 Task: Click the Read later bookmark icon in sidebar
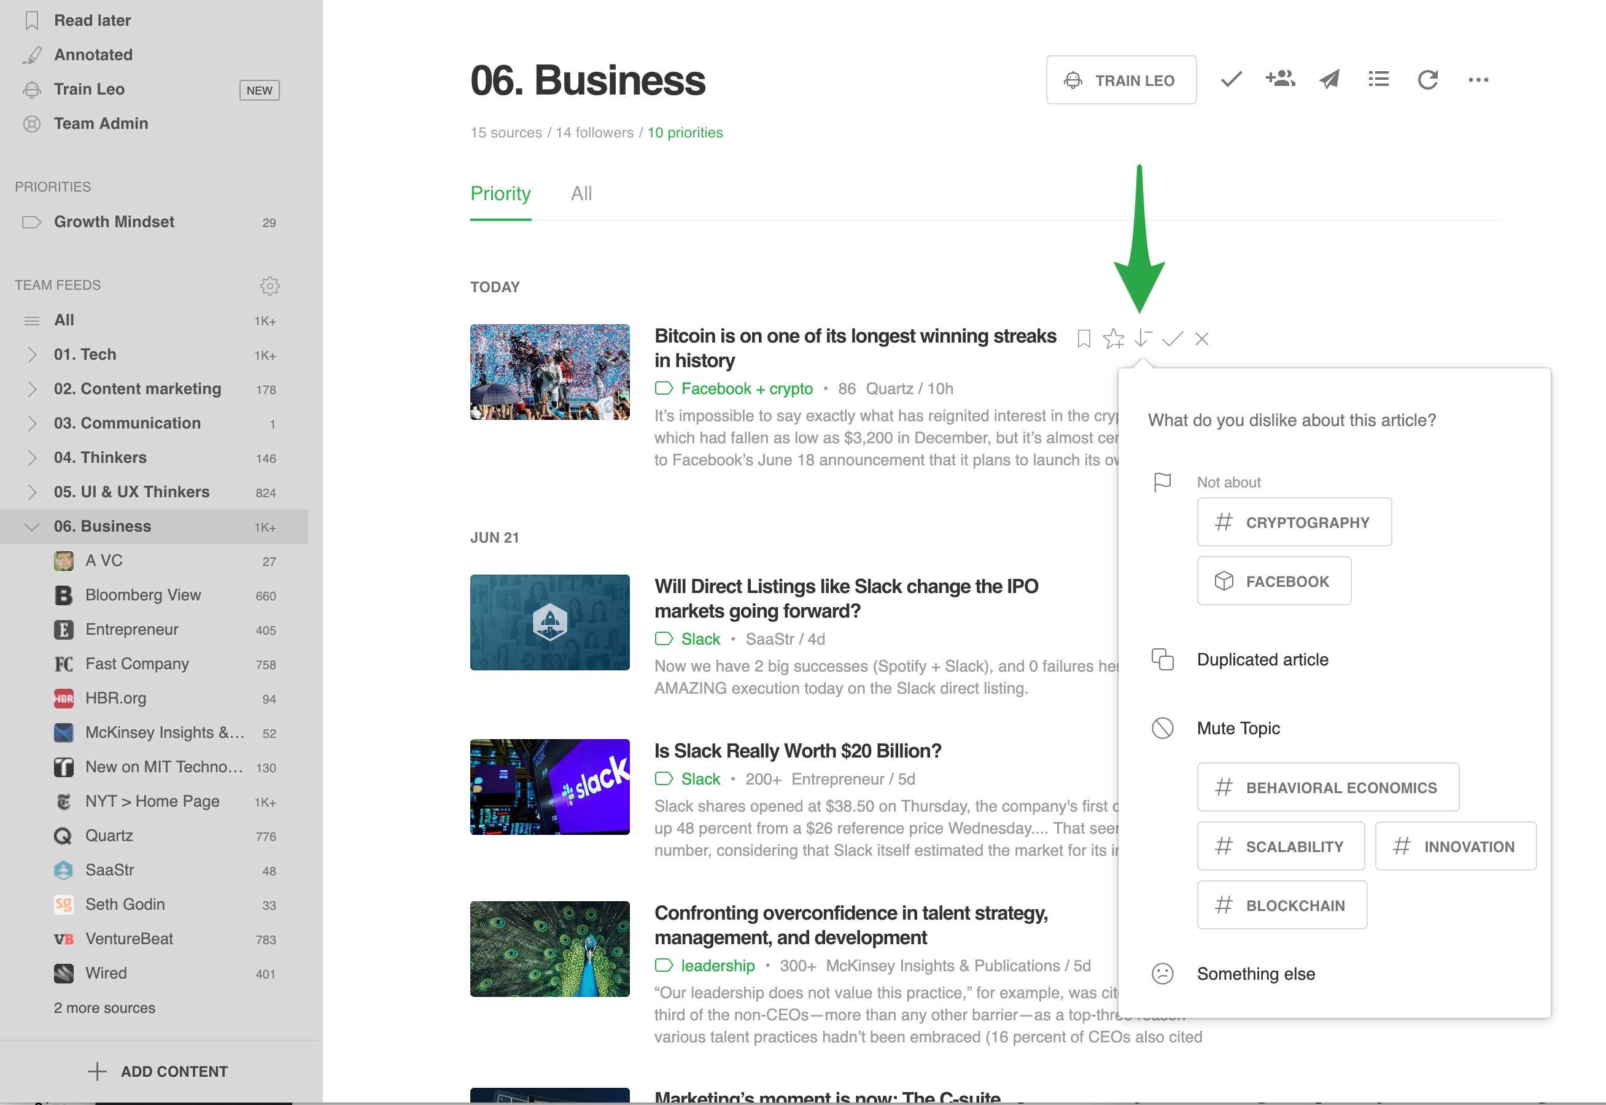coord(32,21)
